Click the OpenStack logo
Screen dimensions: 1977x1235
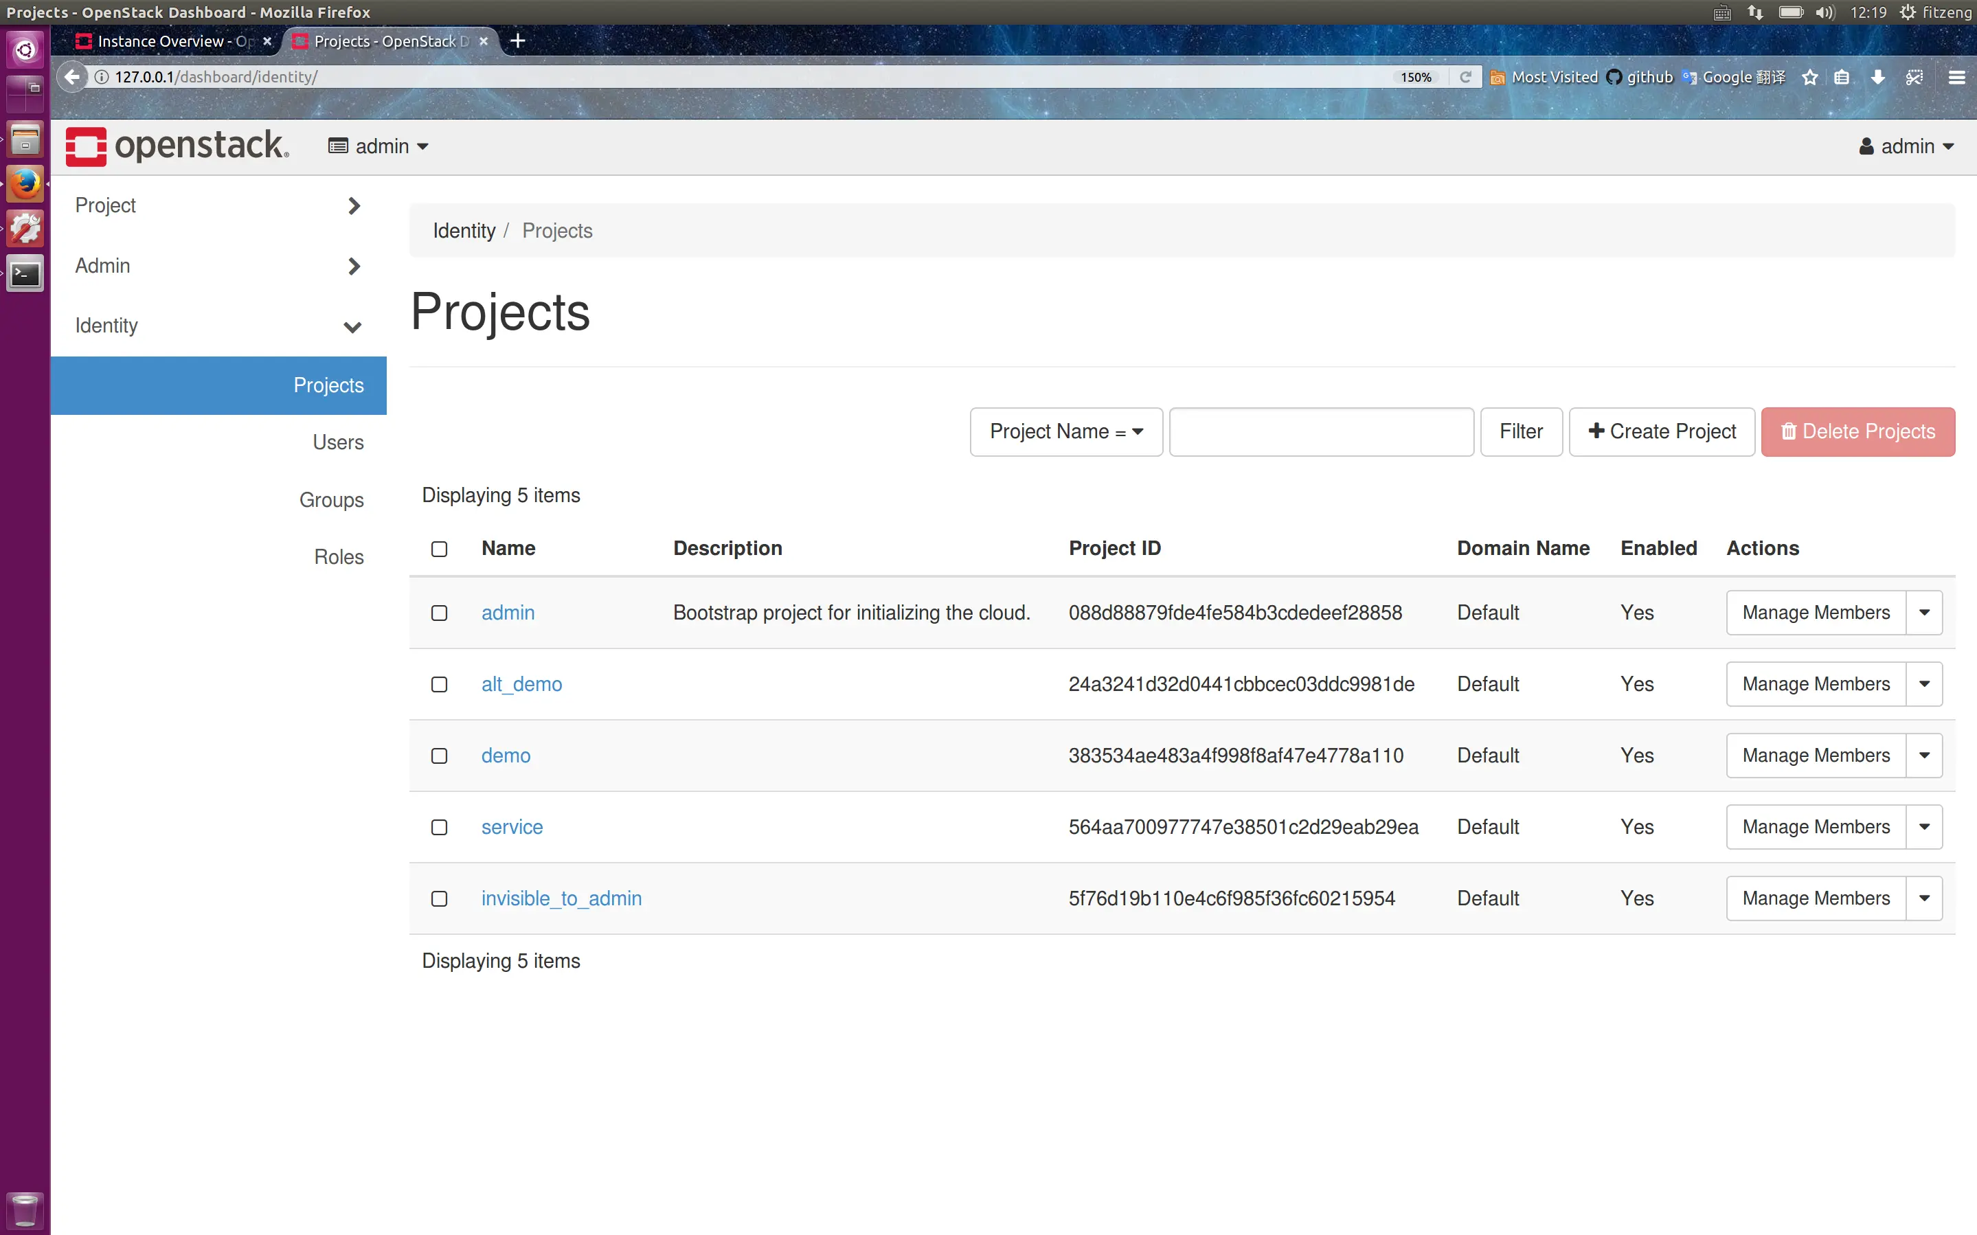177,146
